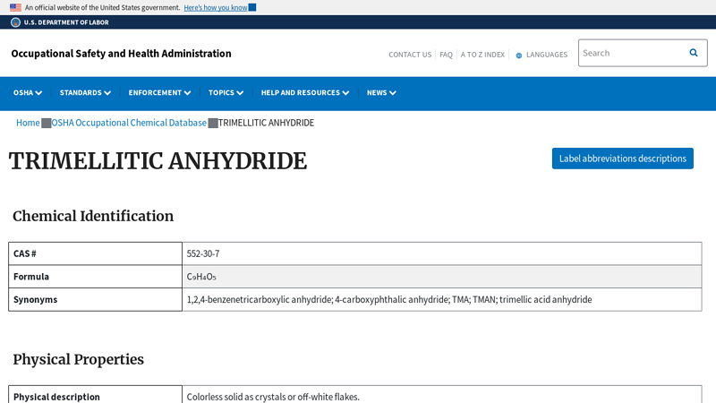The image size is (716, 403).
Task: Open the Languages menu
Action: (x=547, y=55)
